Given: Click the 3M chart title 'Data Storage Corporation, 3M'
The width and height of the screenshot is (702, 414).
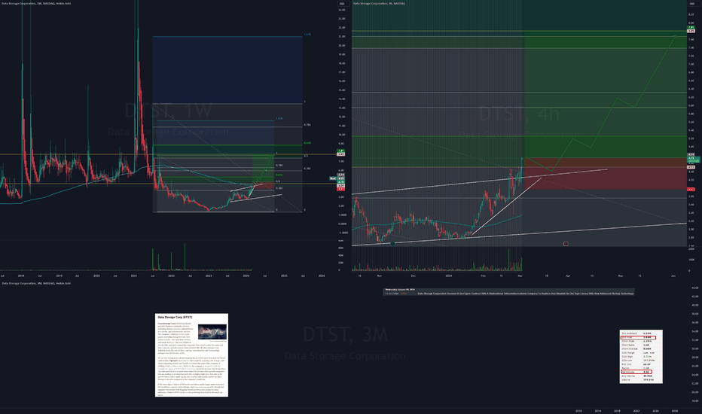Looking at the screenshot, I should (x=36, y=283).
